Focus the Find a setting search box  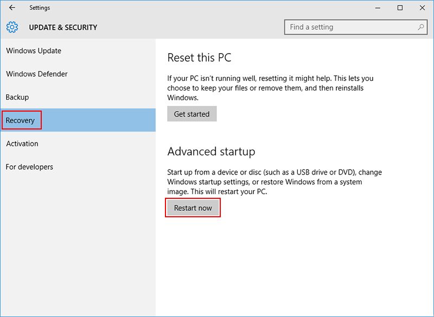(x=356, y=27)
